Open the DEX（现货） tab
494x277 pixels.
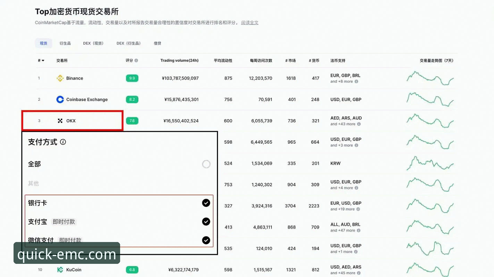(93, 43)
